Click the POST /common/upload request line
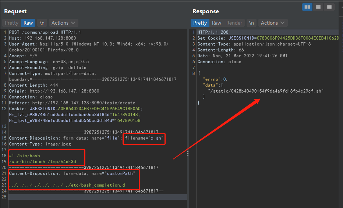Screen dimensions: 343x208 45,32
